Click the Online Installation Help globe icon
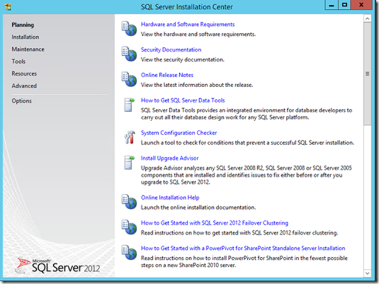This screenshot has width=379, height=284. point(129,202)
